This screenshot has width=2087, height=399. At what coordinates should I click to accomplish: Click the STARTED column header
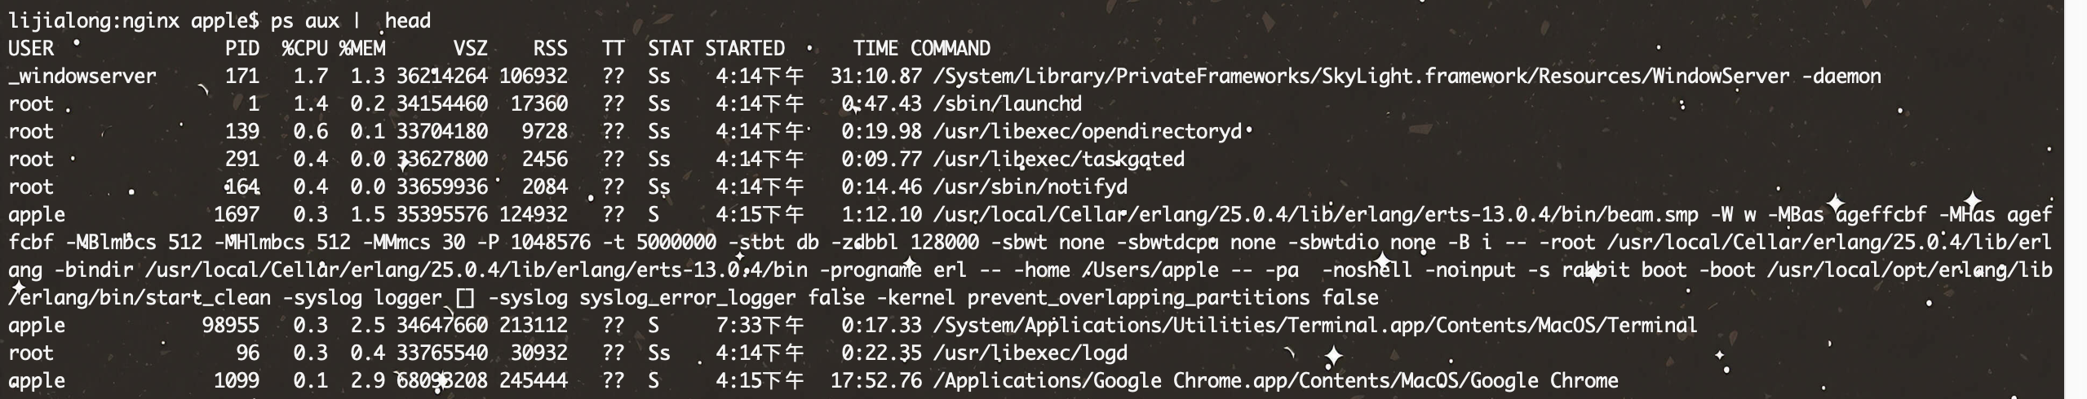click(x=745, y=48)
